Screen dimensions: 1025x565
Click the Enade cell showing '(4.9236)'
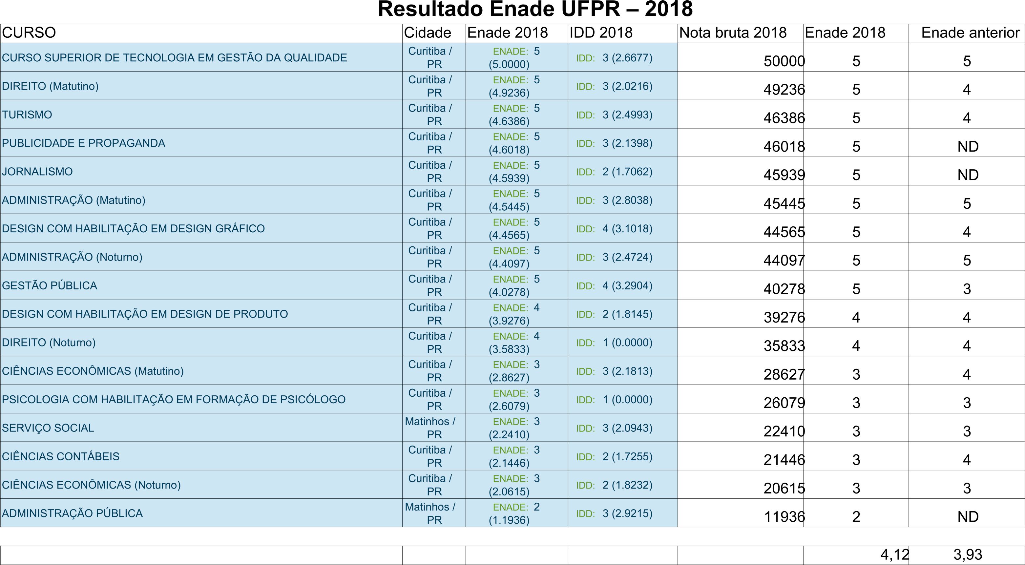517,86
